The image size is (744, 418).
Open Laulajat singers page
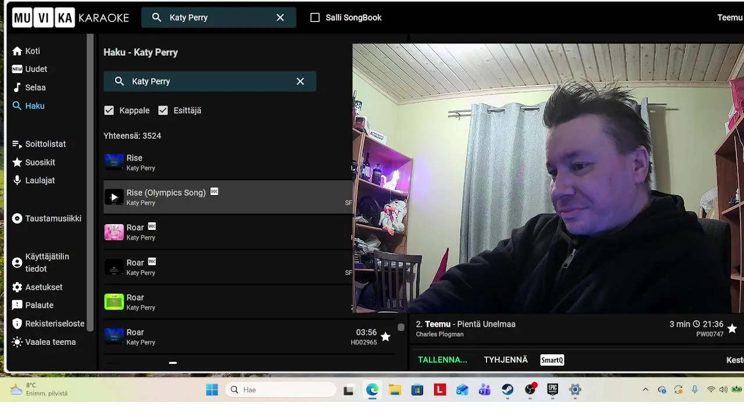click(34, 181)
